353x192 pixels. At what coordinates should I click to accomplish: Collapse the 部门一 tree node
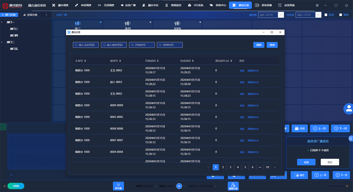click(x=2, y=22)
